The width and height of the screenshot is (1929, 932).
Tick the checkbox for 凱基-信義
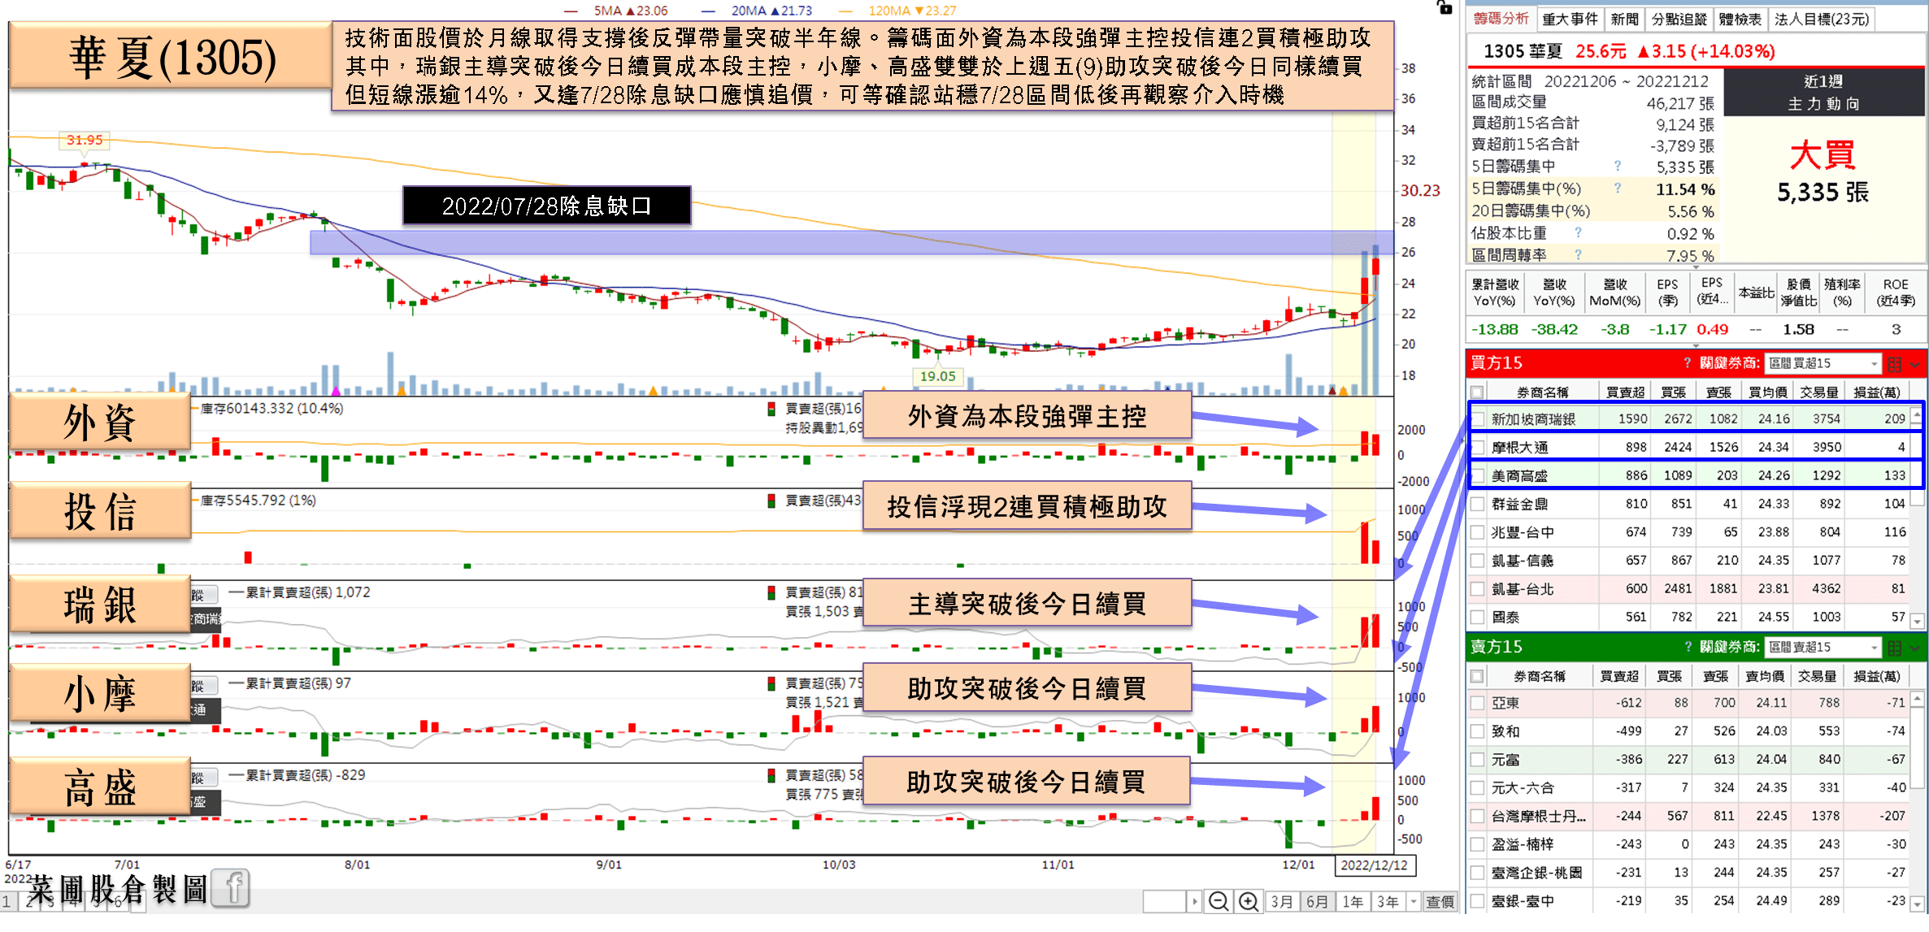tap(1477, 561)
